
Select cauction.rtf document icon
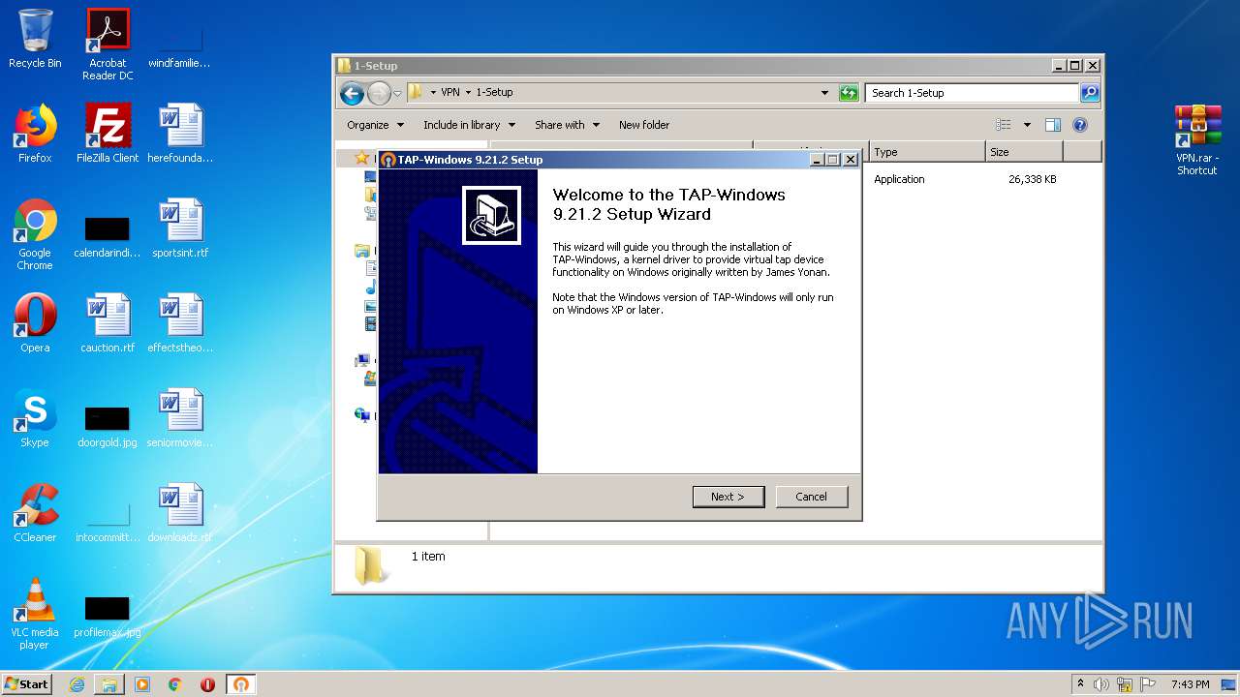click(108, 323)
